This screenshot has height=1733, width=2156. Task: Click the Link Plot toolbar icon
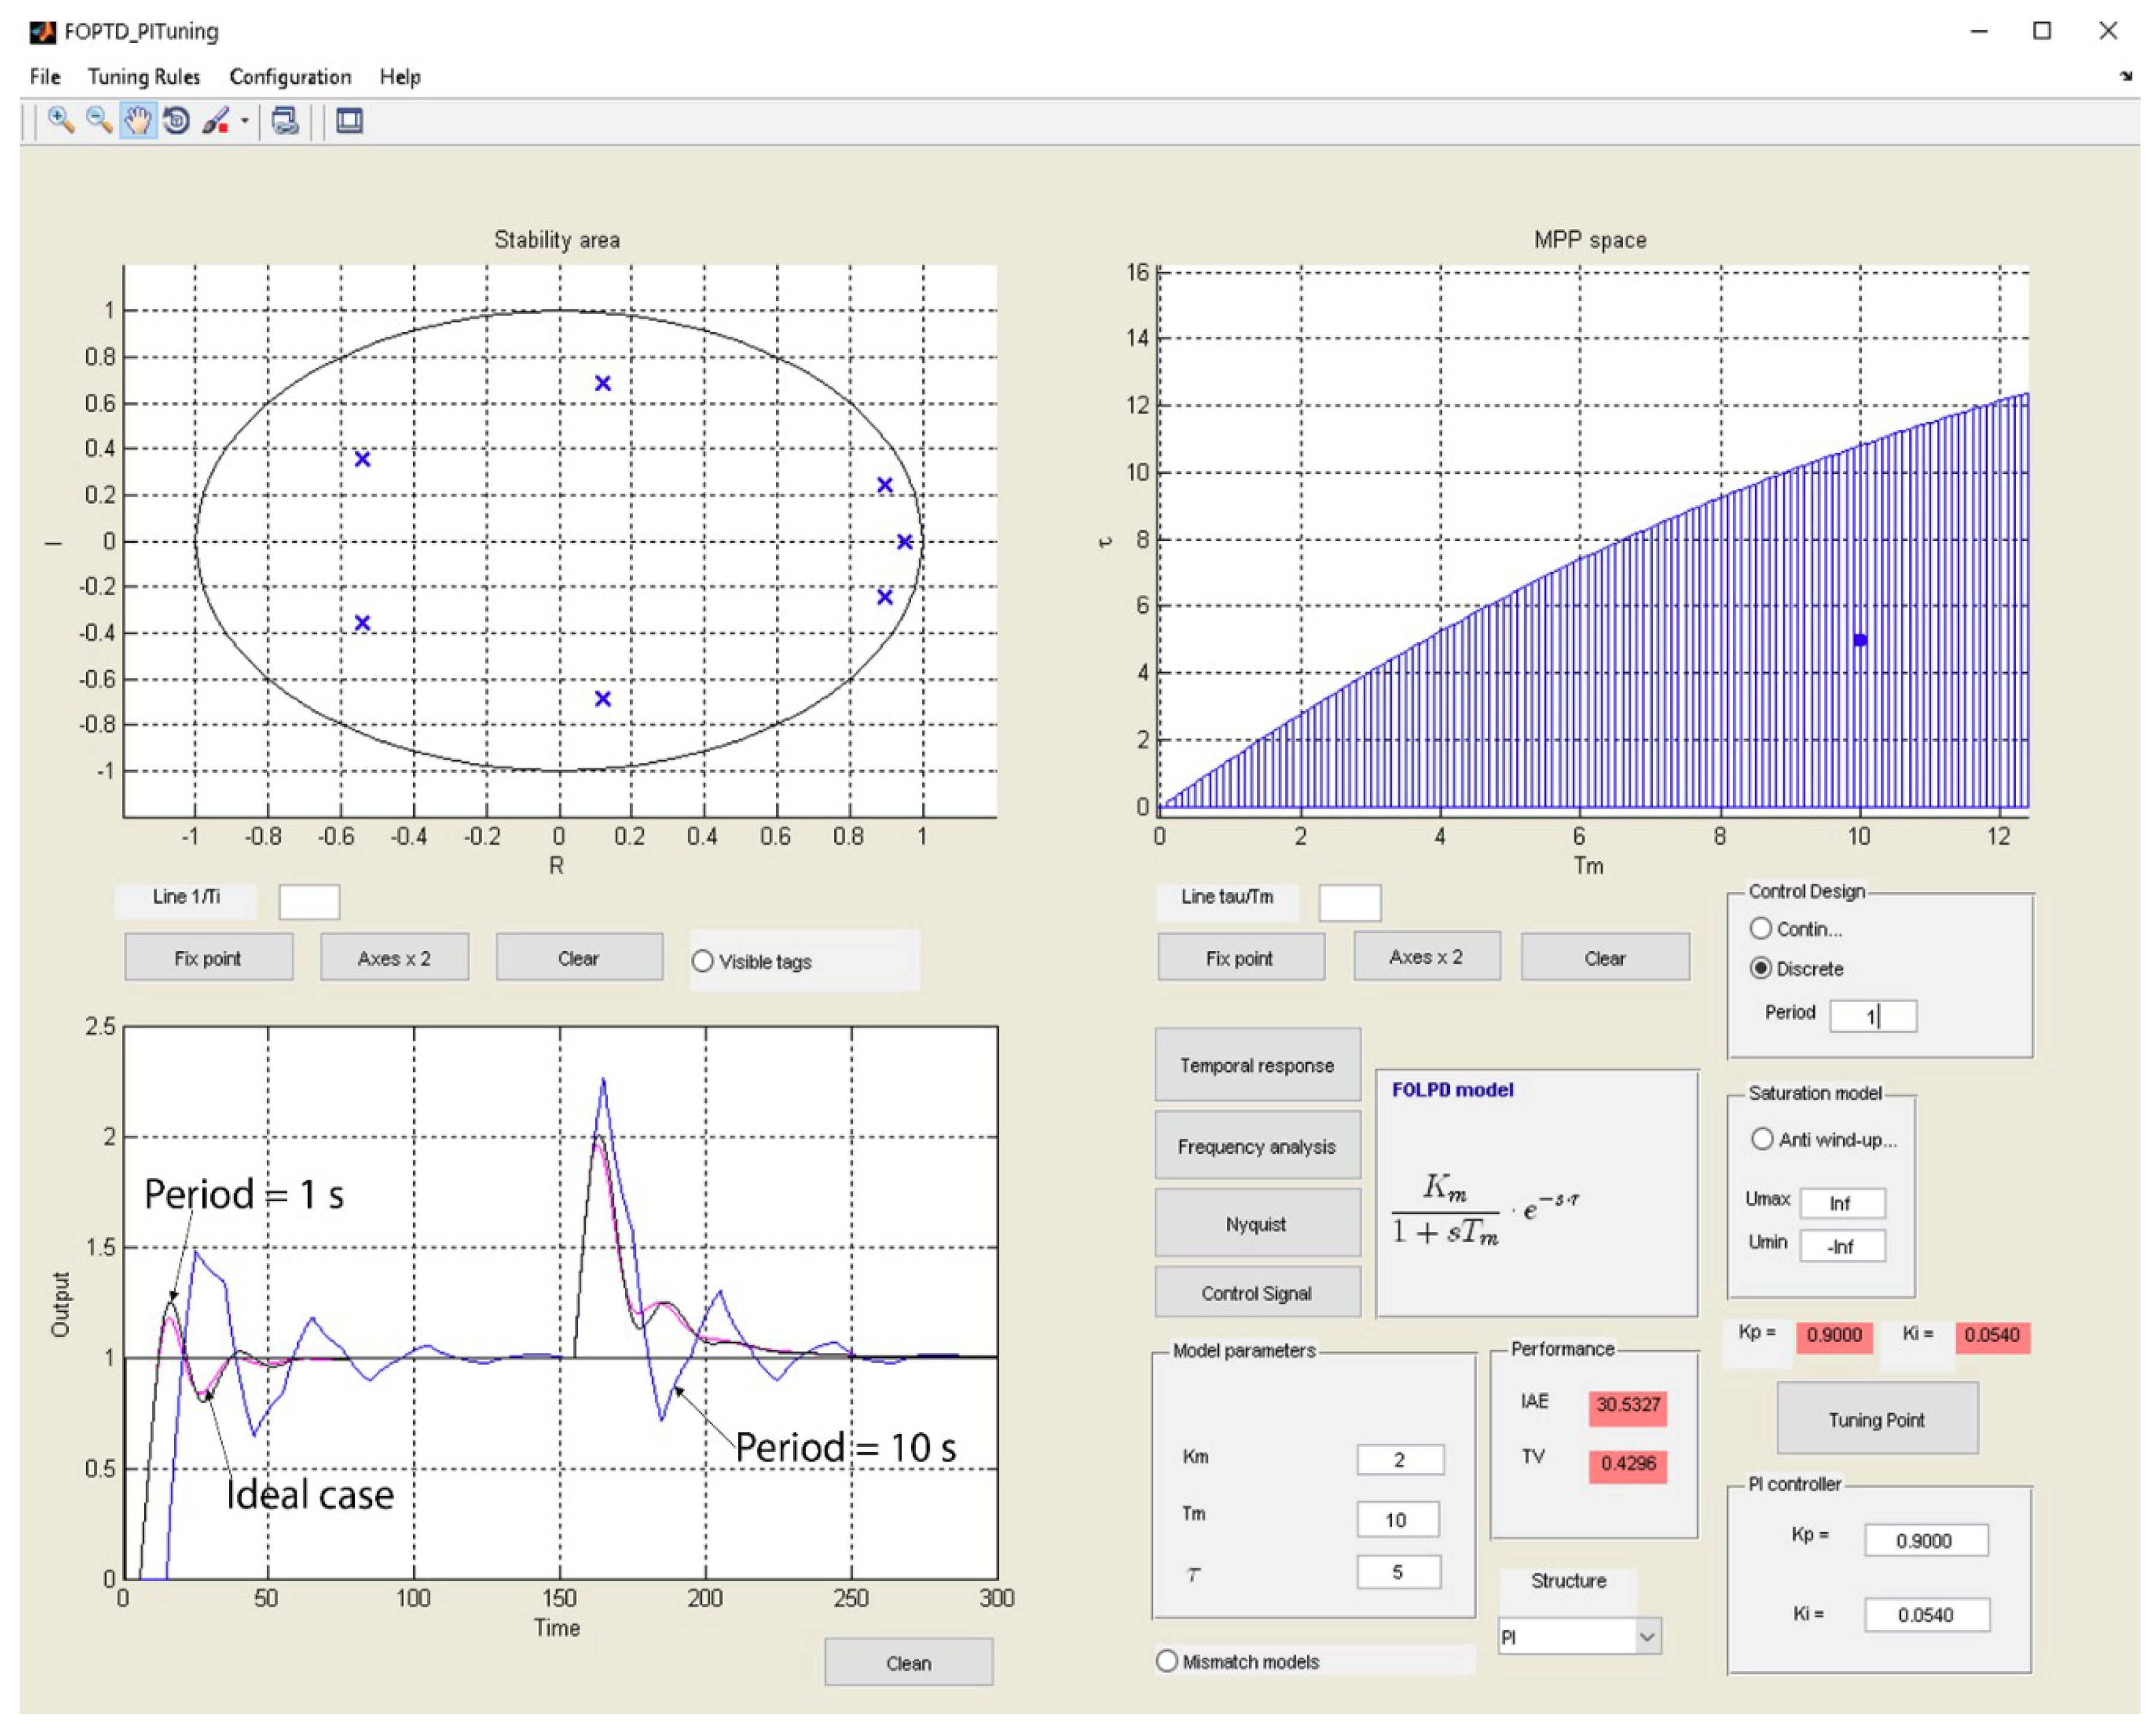[x=285, y=121]
